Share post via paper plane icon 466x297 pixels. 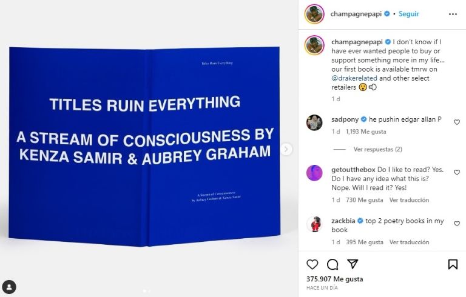[x=353, y=264]
